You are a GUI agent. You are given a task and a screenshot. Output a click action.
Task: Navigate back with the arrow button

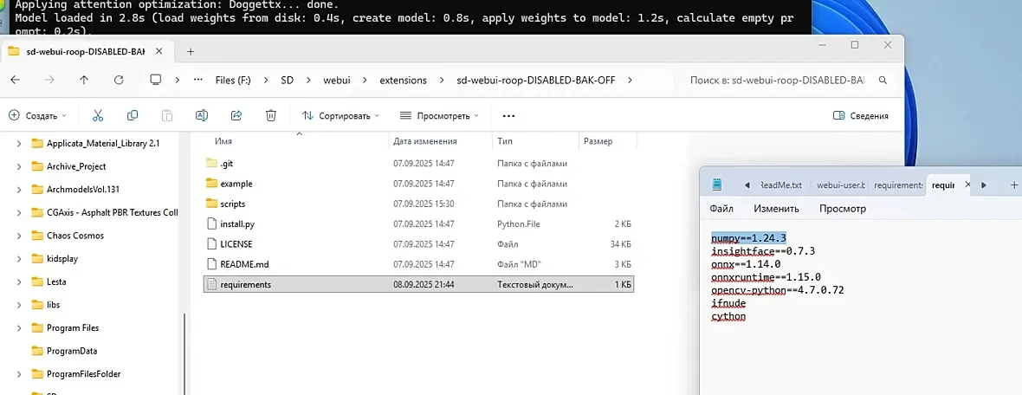click(15, 81)
